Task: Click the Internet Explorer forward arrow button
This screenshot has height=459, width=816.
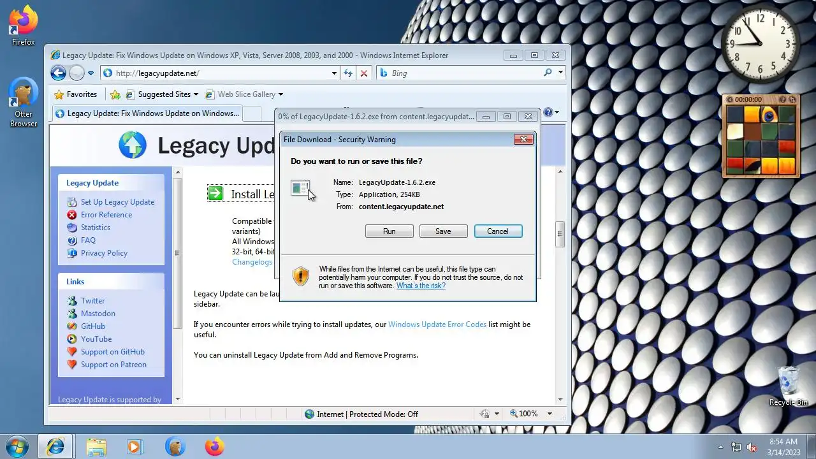Action: point(76,73)
